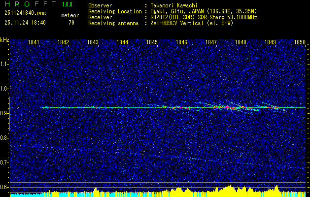This screenshot has height=197, width=310.
Task: Click antenna 2el-HB9CV Vertical text
Action: 191,23
